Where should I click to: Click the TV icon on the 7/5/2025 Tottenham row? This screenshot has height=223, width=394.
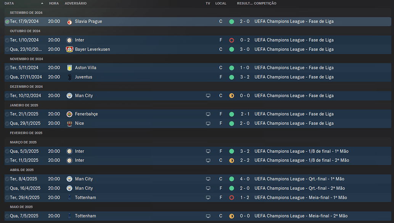click(208, 216)
